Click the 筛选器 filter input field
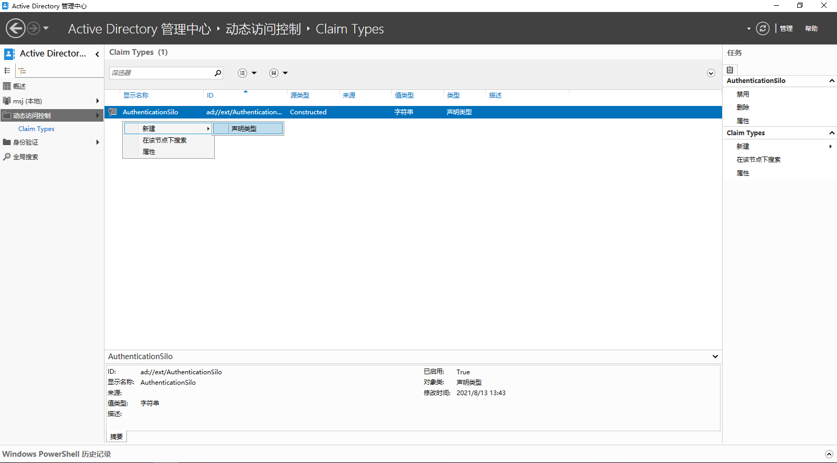Viewport: 837px width, 463px height. 161,73
